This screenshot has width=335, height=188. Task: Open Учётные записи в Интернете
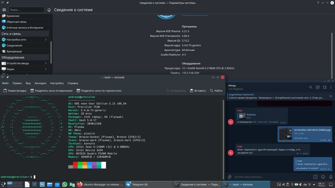(25, 28)
